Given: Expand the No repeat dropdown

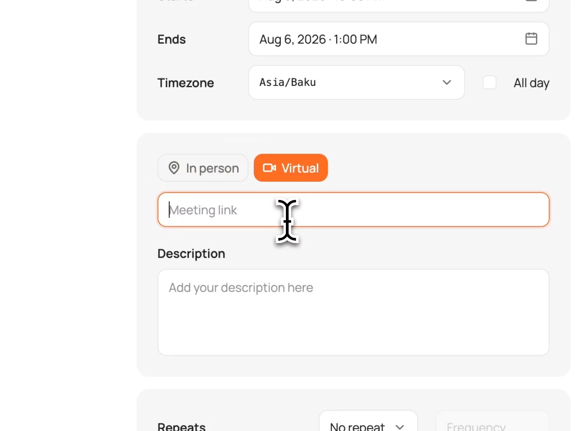Looking at the screenshot, I should 368,421.
